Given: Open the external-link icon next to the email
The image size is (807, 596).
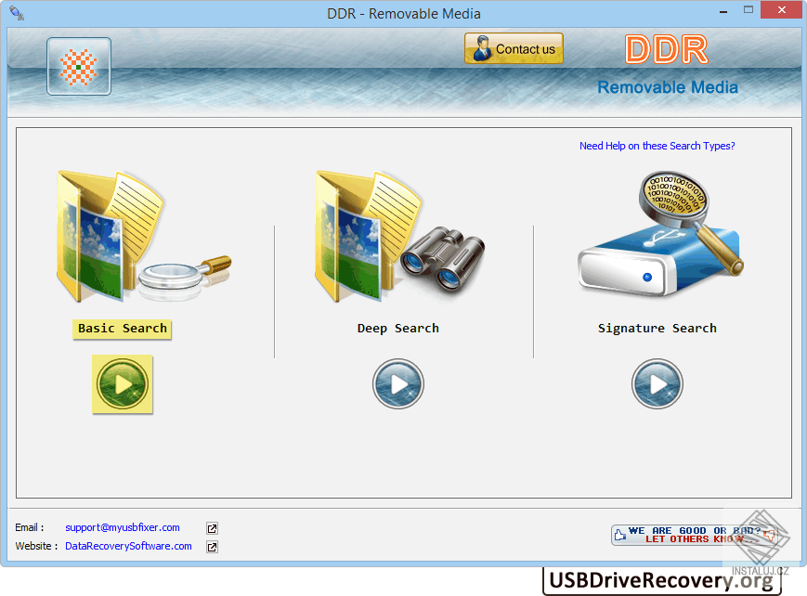Looking at the screenshot, I should pyautogui.click(x=212, y=527).
